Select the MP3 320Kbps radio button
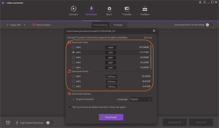219x128 pixels. pyautogui.click(x=73, y=76)
